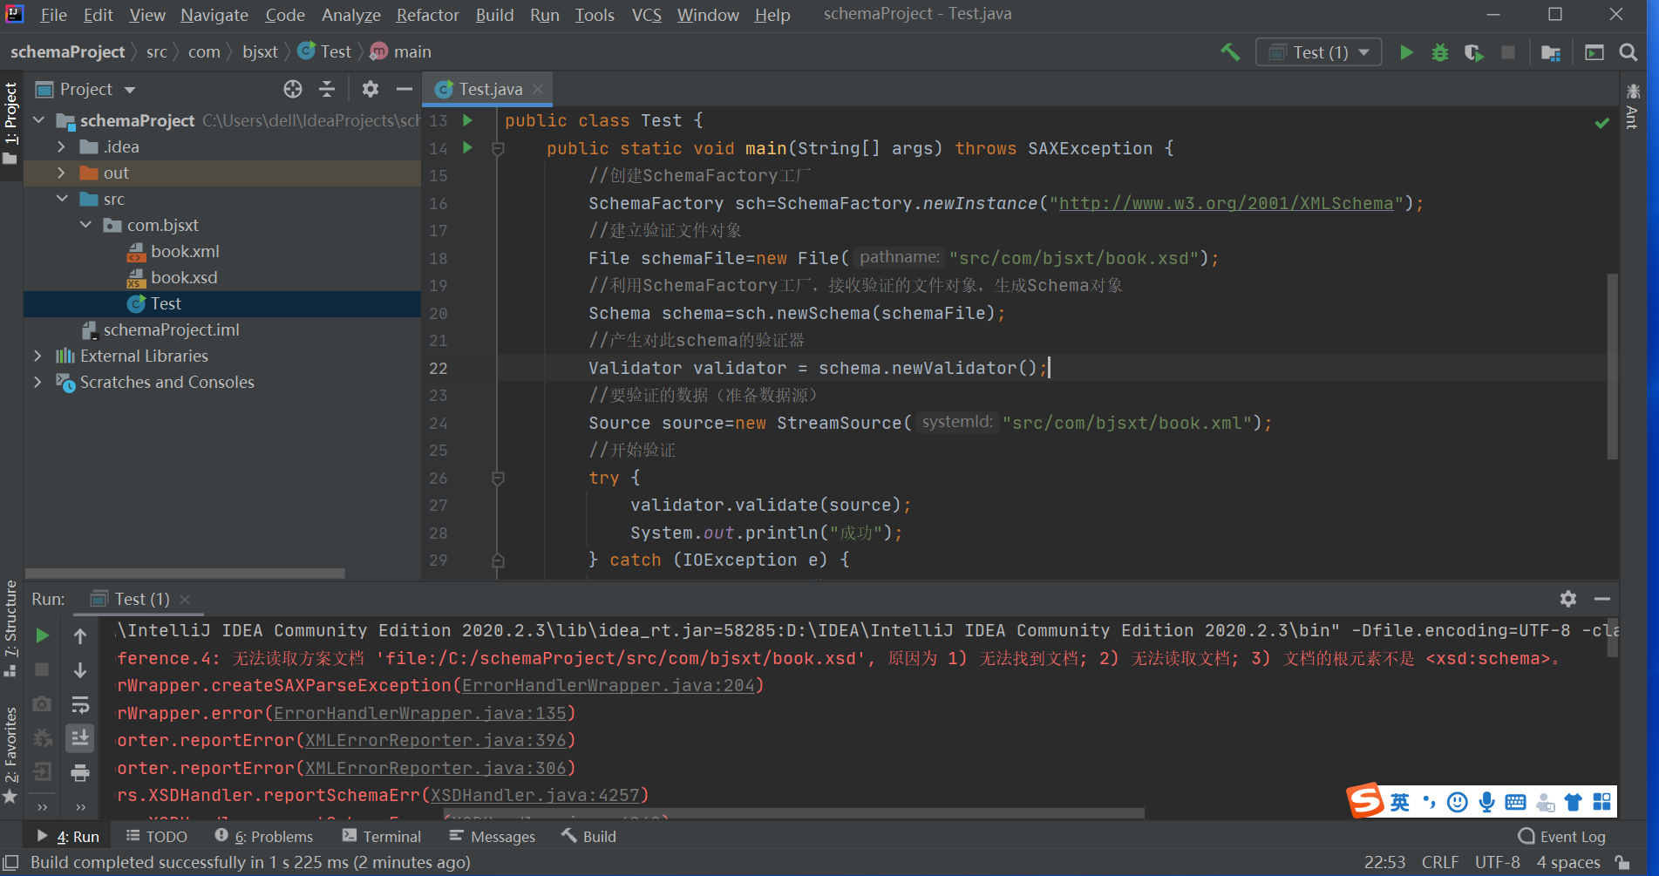This screenshot has width=1659, height=876.
Task: Toggle scroll to end in Run console
Action: click(x=80, y=737)
